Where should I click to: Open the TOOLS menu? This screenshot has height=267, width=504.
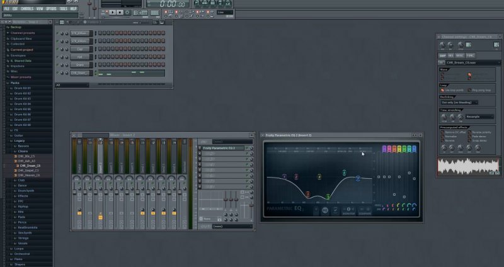click(64, 9)
